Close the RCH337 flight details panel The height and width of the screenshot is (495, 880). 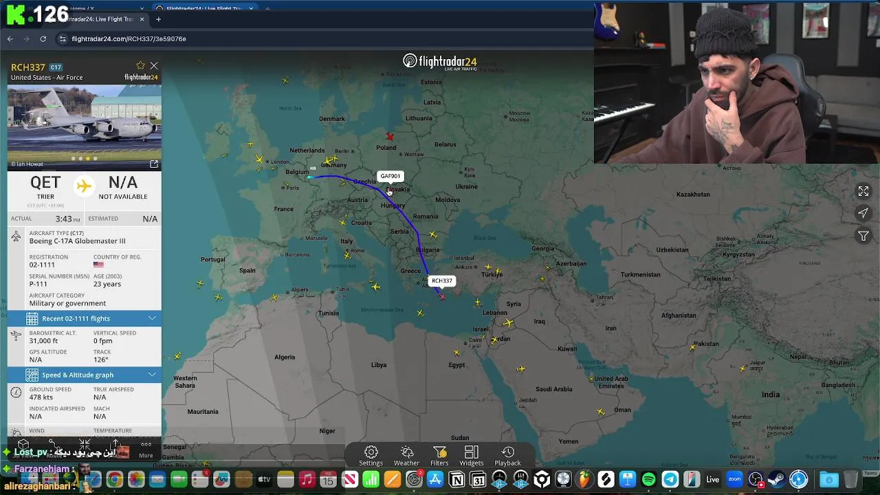point(154,66)
